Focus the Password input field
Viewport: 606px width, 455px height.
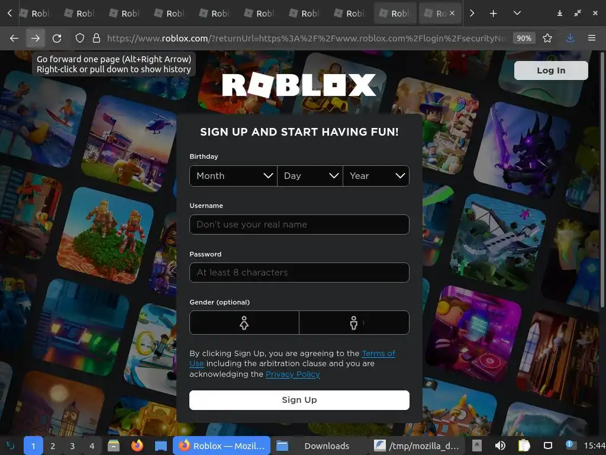click(299, 273)
